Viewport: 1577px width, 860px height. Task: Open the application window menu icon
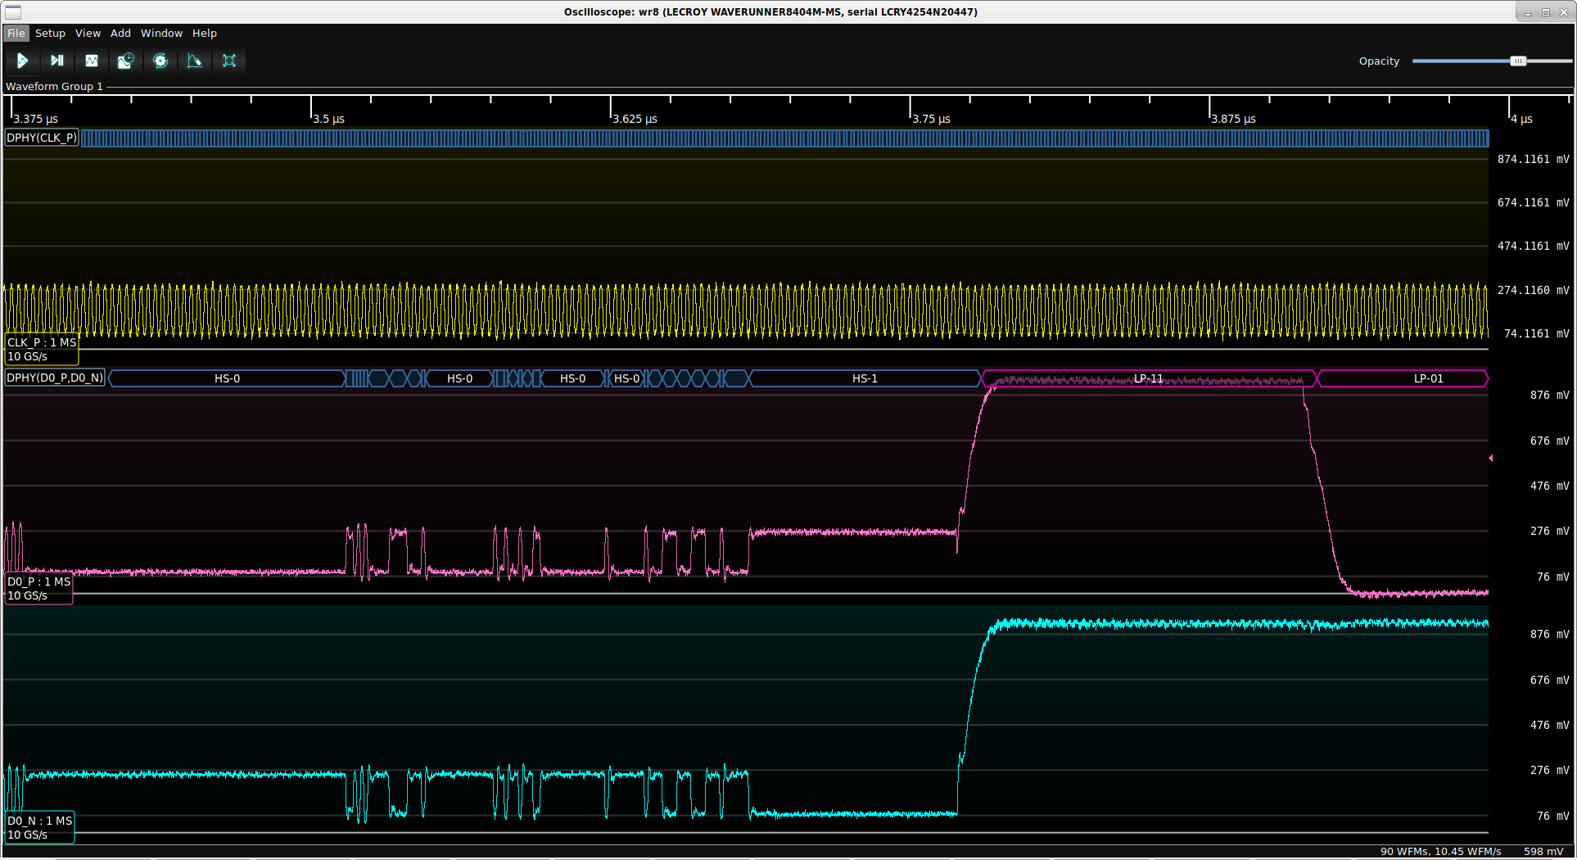tap(12, 11)
